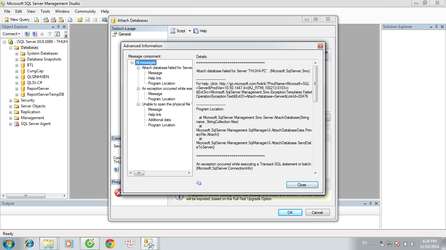Collapse the Databases tree node

pyautogui.click(x=11, y=47)
